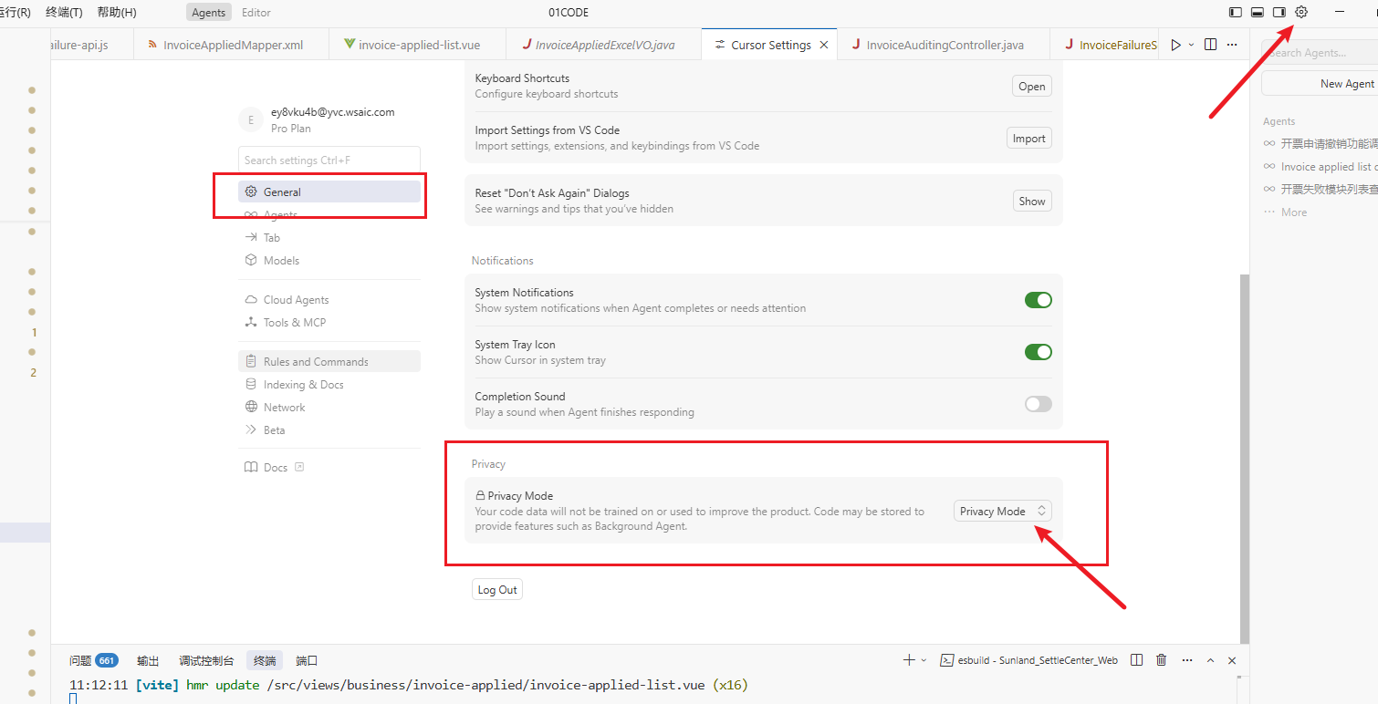The height and width of the screenshot is (704, 1378).
Task: Open the 开票失败模块列表 agent item
Action: 1320,189
